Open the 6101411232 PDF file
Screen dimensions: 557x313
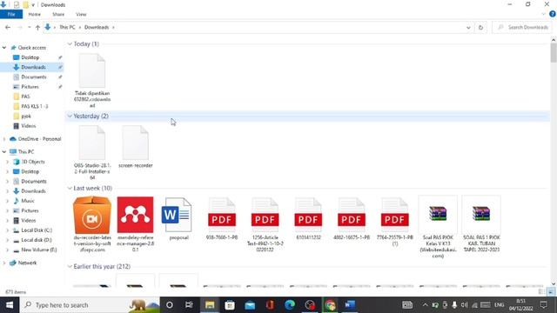tap(308, 219)
